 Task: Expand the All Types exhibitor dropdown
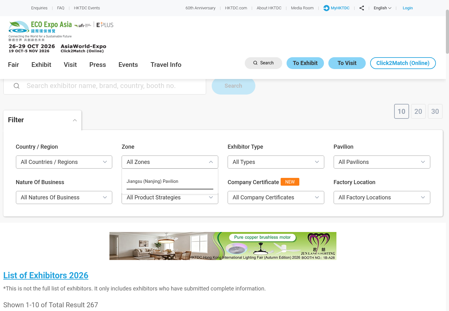[x=276, y=162]
